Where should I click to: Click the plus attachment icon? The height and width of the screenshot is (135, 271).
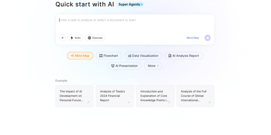(63, 38)
